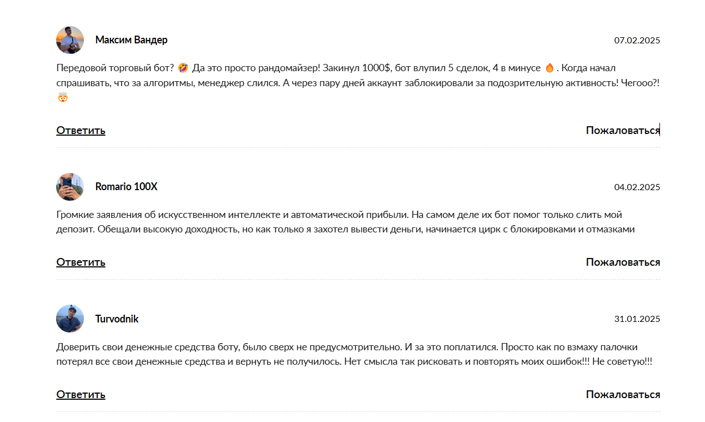This screenshot has height=422, width=705.
Task: Click Максим Вандер's profile avatar
Action: coord(70,40)
